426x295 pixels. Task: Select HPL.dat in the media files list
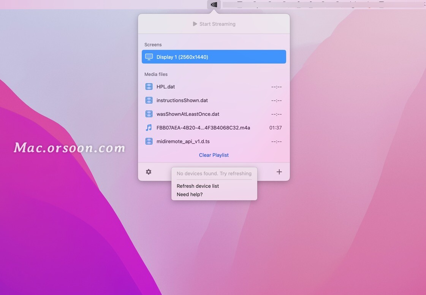(x=166, y=86)
